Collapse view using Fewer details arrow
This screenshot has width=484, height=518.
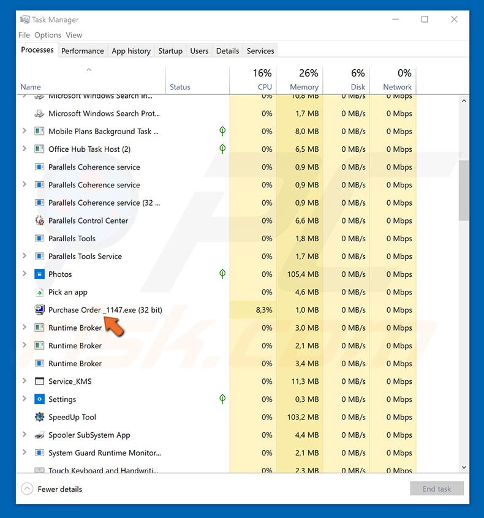click(x=27, y=489)
